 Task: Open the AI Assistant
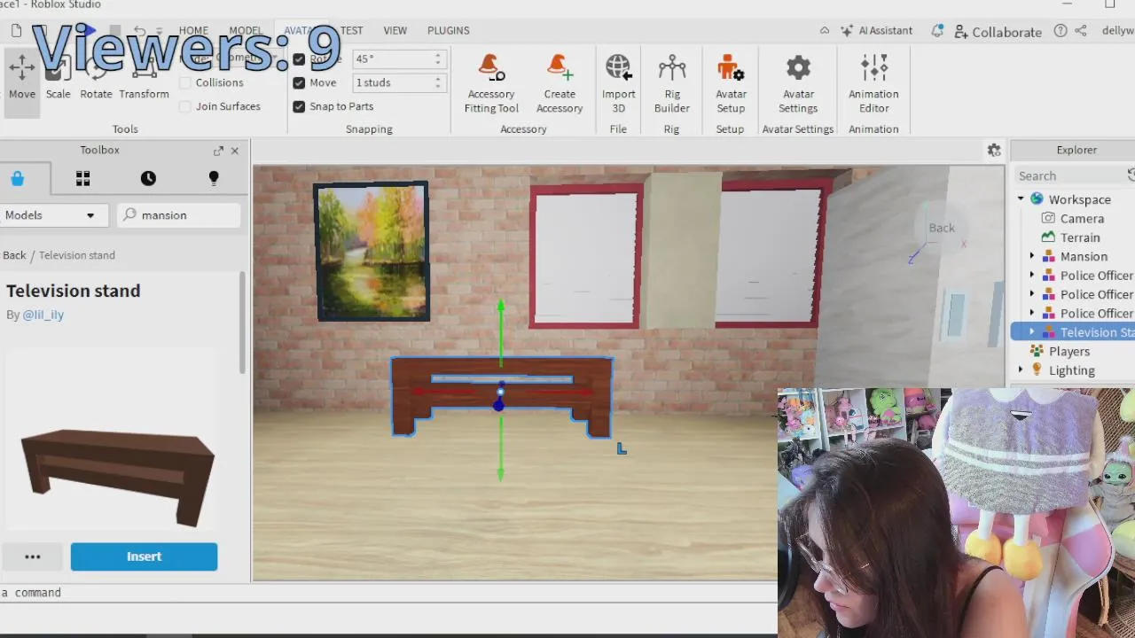[x=876, y=30]
